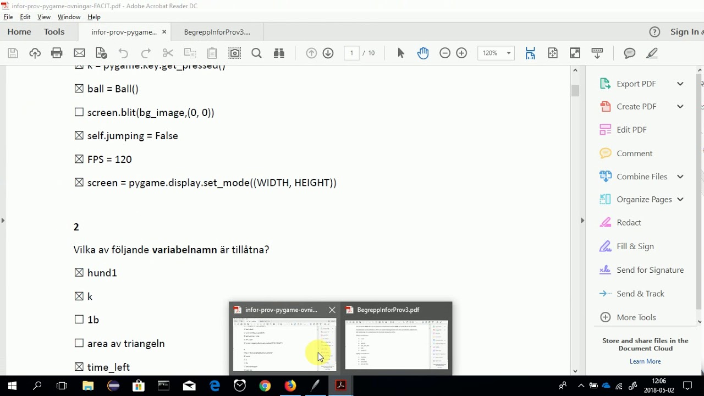Image resolution: width=704 pixels, height=396 pixels.
Task: Click the document vertical scrollbar thumb
Action: [x=575, y=91]
